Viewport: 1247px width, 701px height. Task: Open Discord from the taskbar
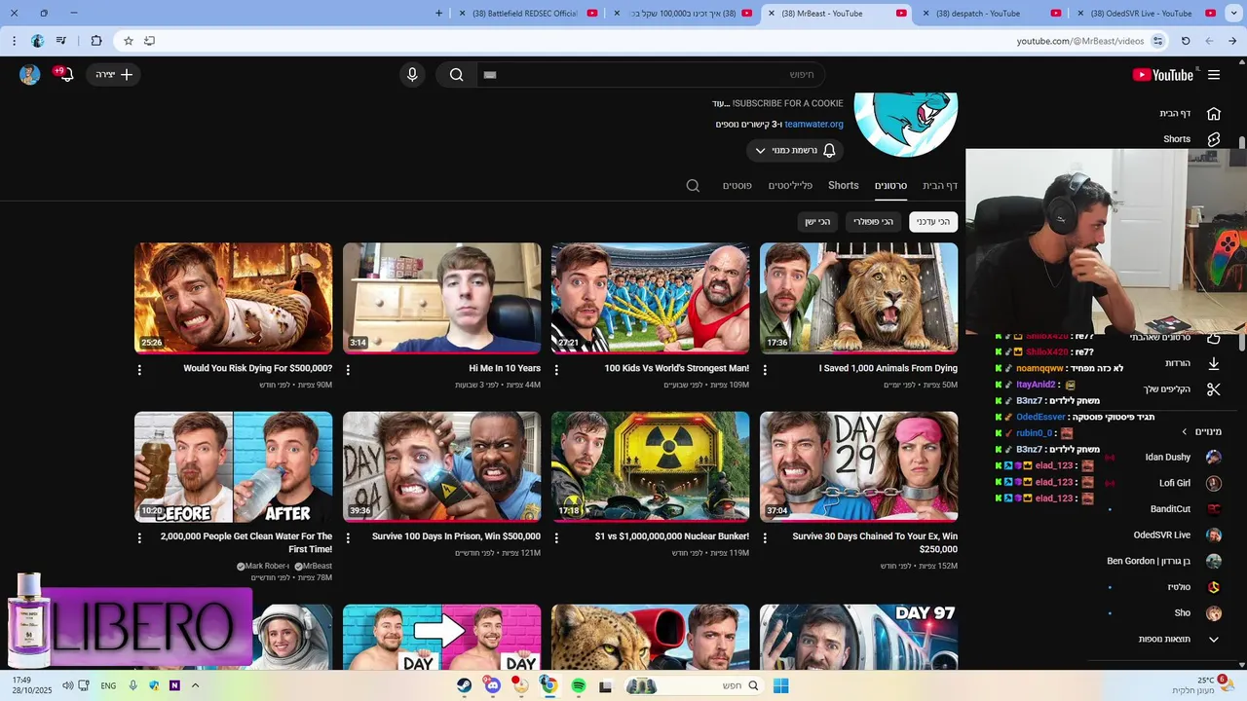(493, 685)
